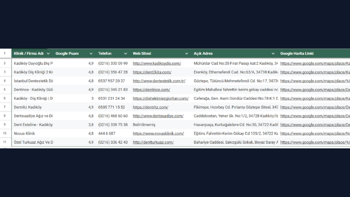Viewport: 350px width, 197px height.
Task: Select the Özel Turkuaz Ağız name cell
Action: pos(33,142)
